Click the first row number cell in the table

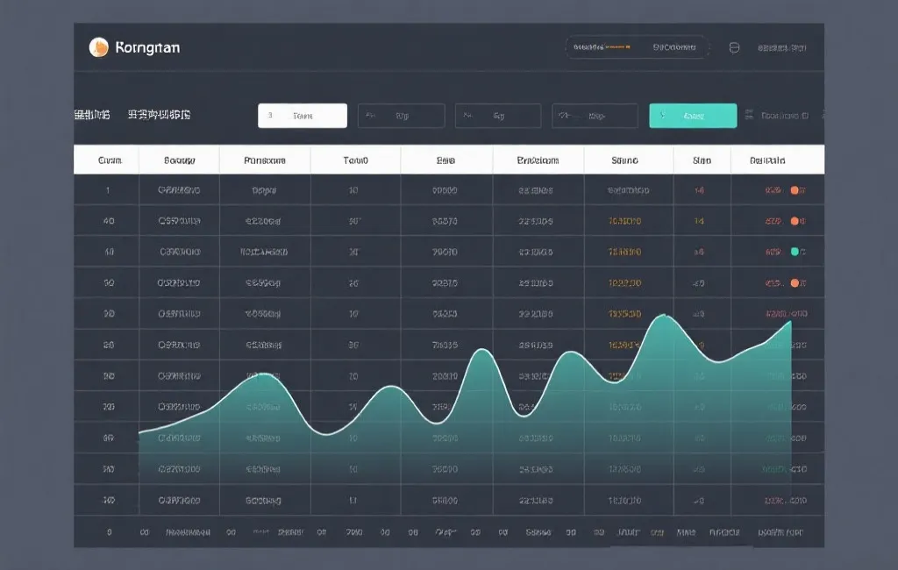(x=108, y=189)
